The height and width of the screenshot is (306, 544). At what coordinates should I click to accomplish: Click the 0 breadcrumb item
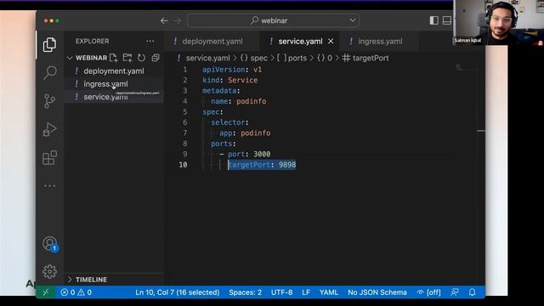[325, 58]
